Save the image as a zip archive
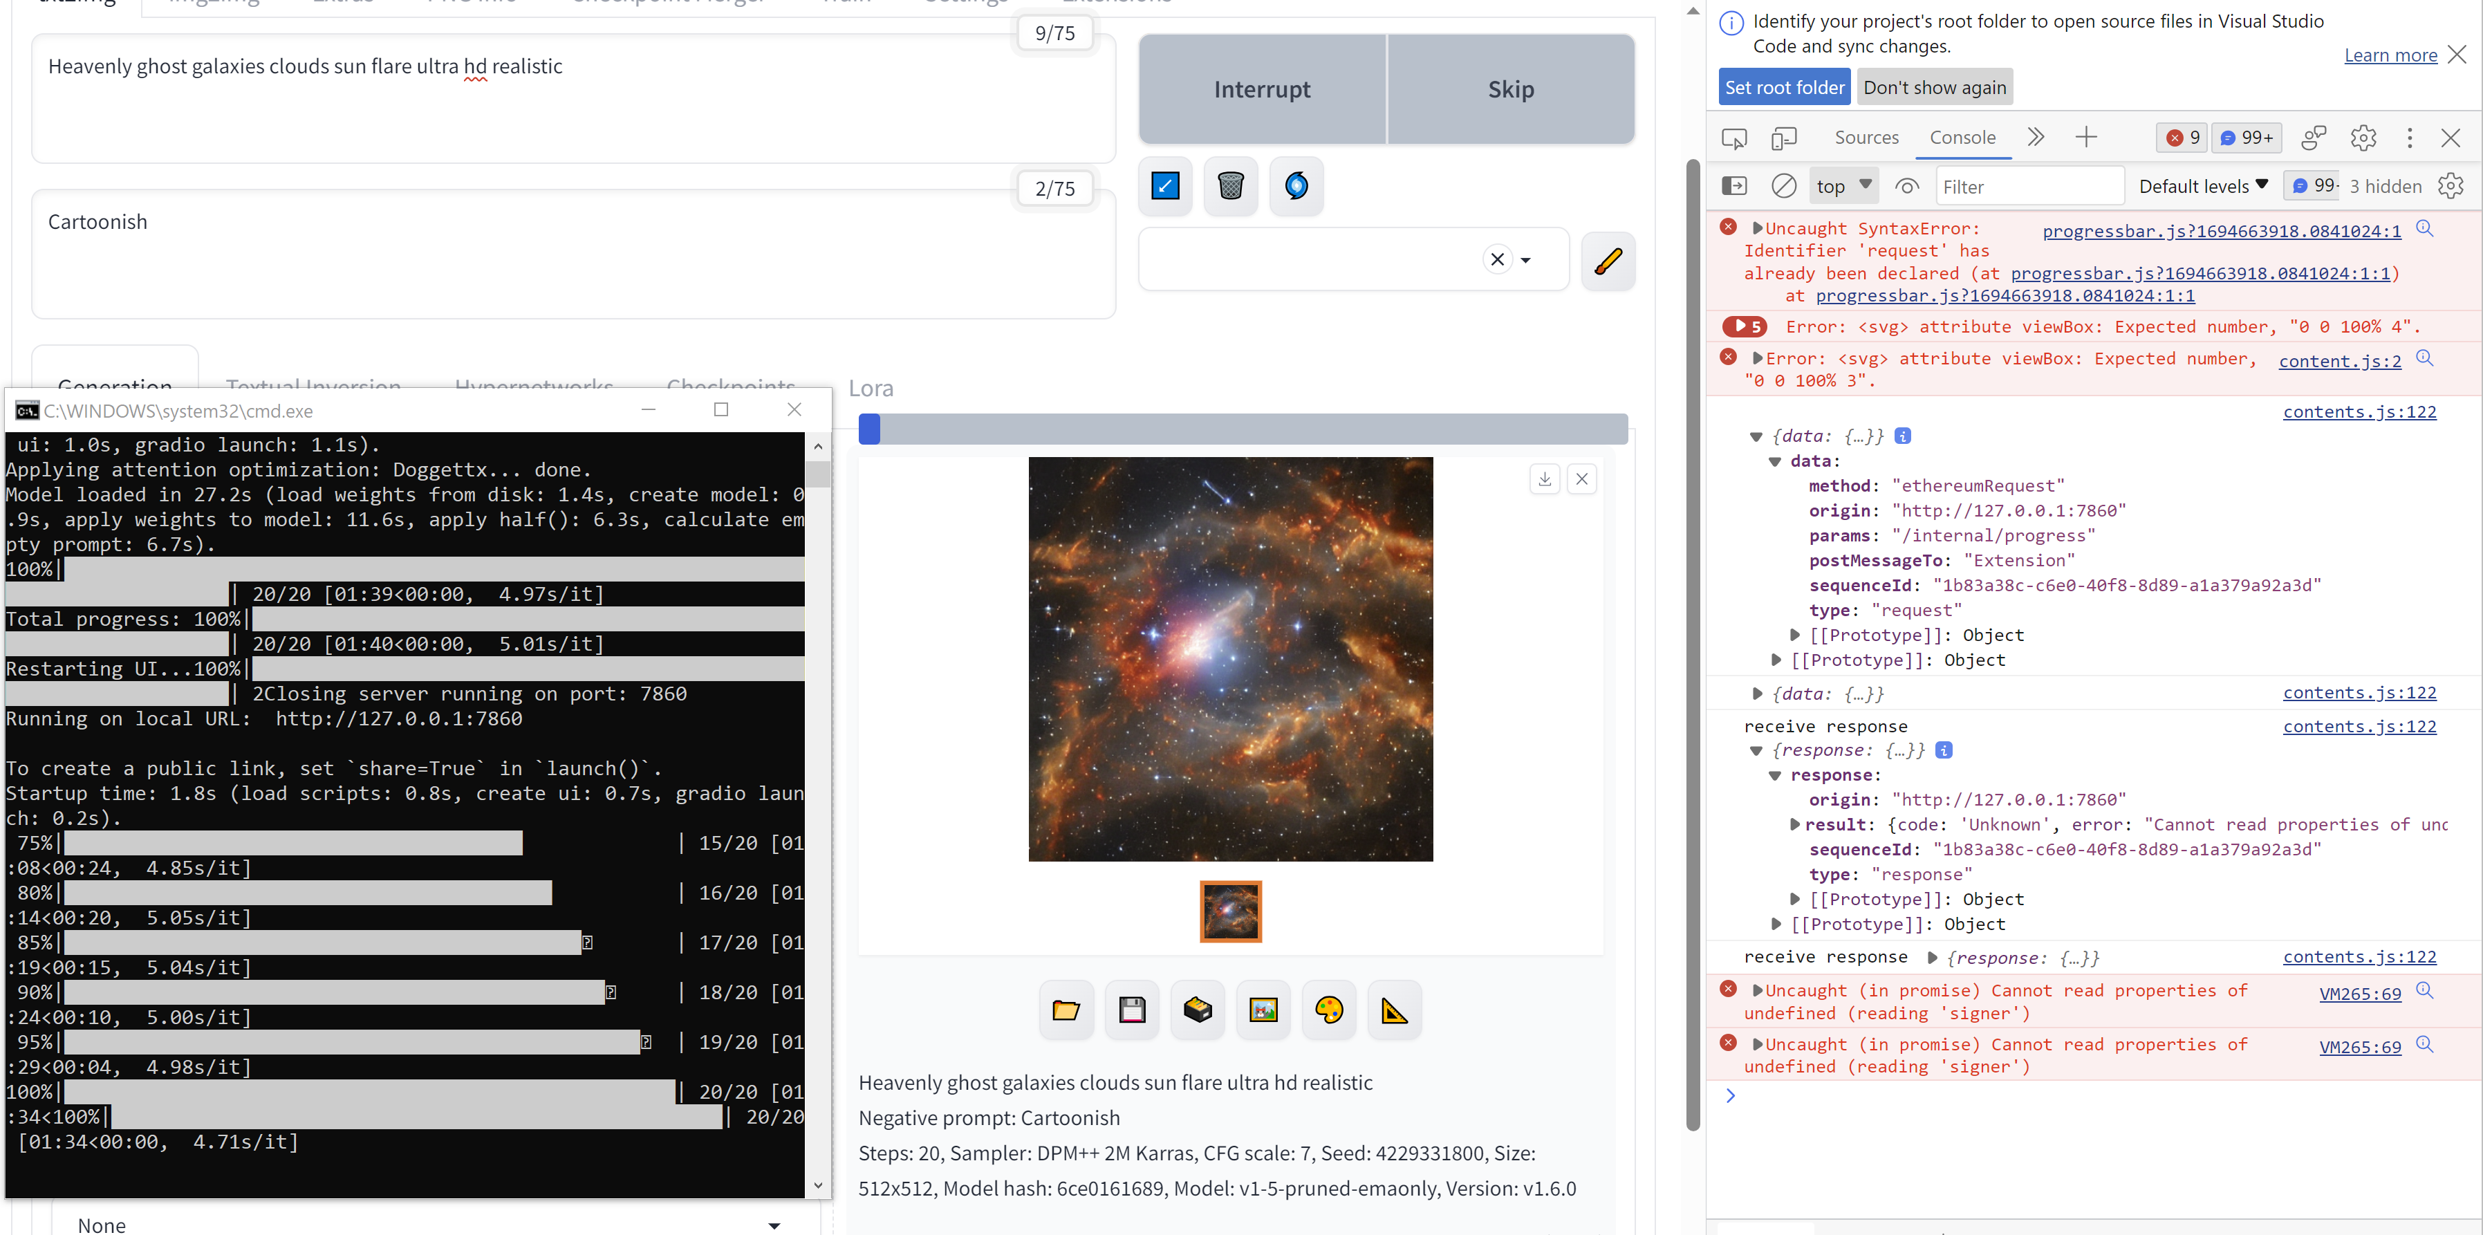The image size is (2483, 1235). pos(1197,1010)
